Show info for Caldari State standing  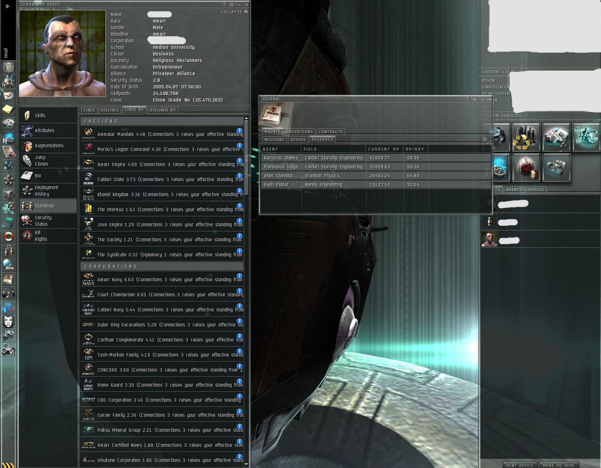click(x=239, y=176)
